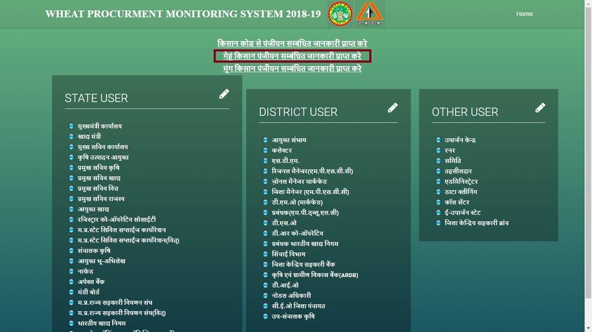Select प्रबंधक भारतीय खाद्य निगम entry
The height and width of the screenshot is (332, 592).
tap(305, 243)
